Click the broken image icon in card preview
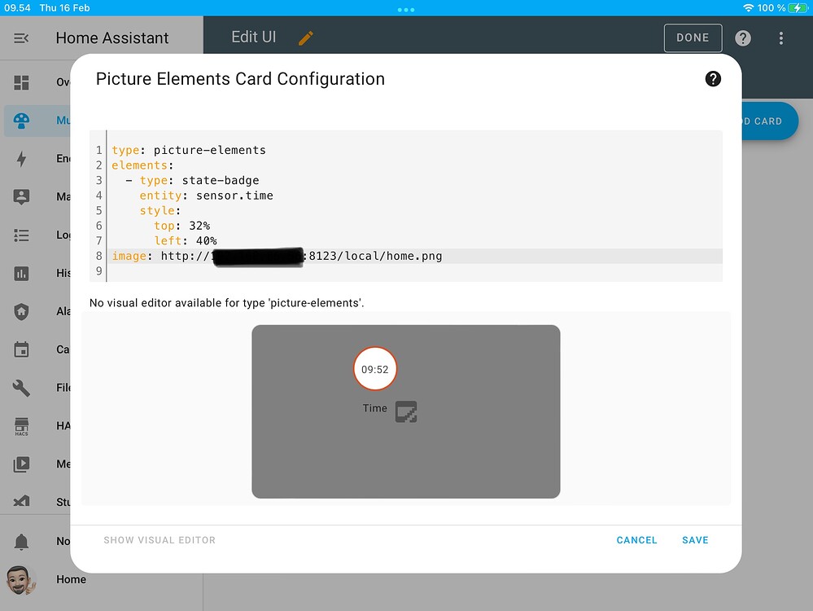This screenshot has height=611, width=813. pos(406,411)
